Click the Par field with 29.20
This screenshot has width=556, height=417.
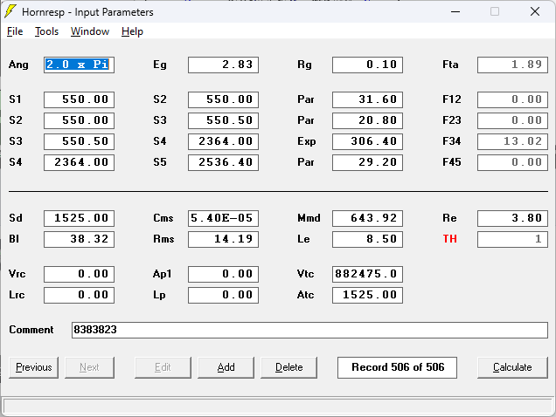[x=367, y=162]
